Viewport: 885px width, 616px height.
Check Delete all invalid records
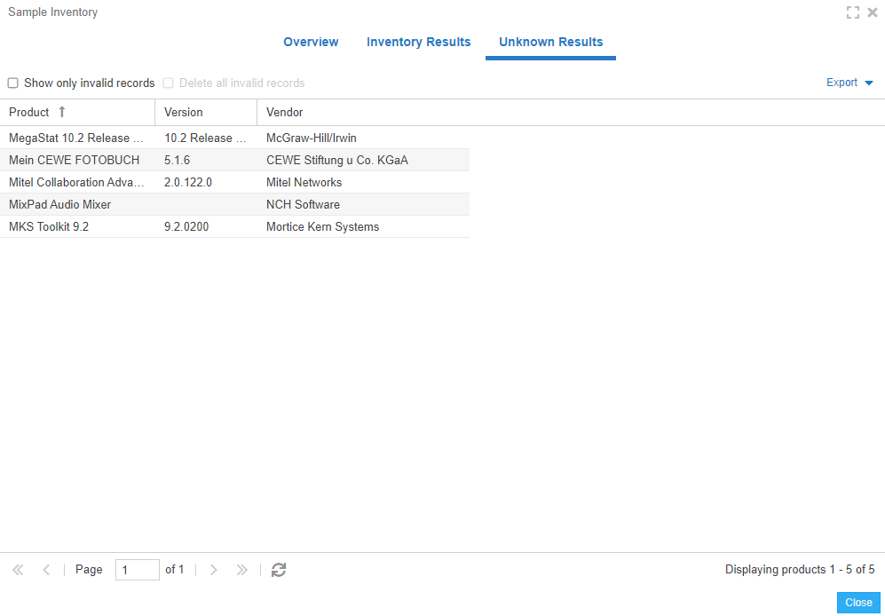click(169, 83)
